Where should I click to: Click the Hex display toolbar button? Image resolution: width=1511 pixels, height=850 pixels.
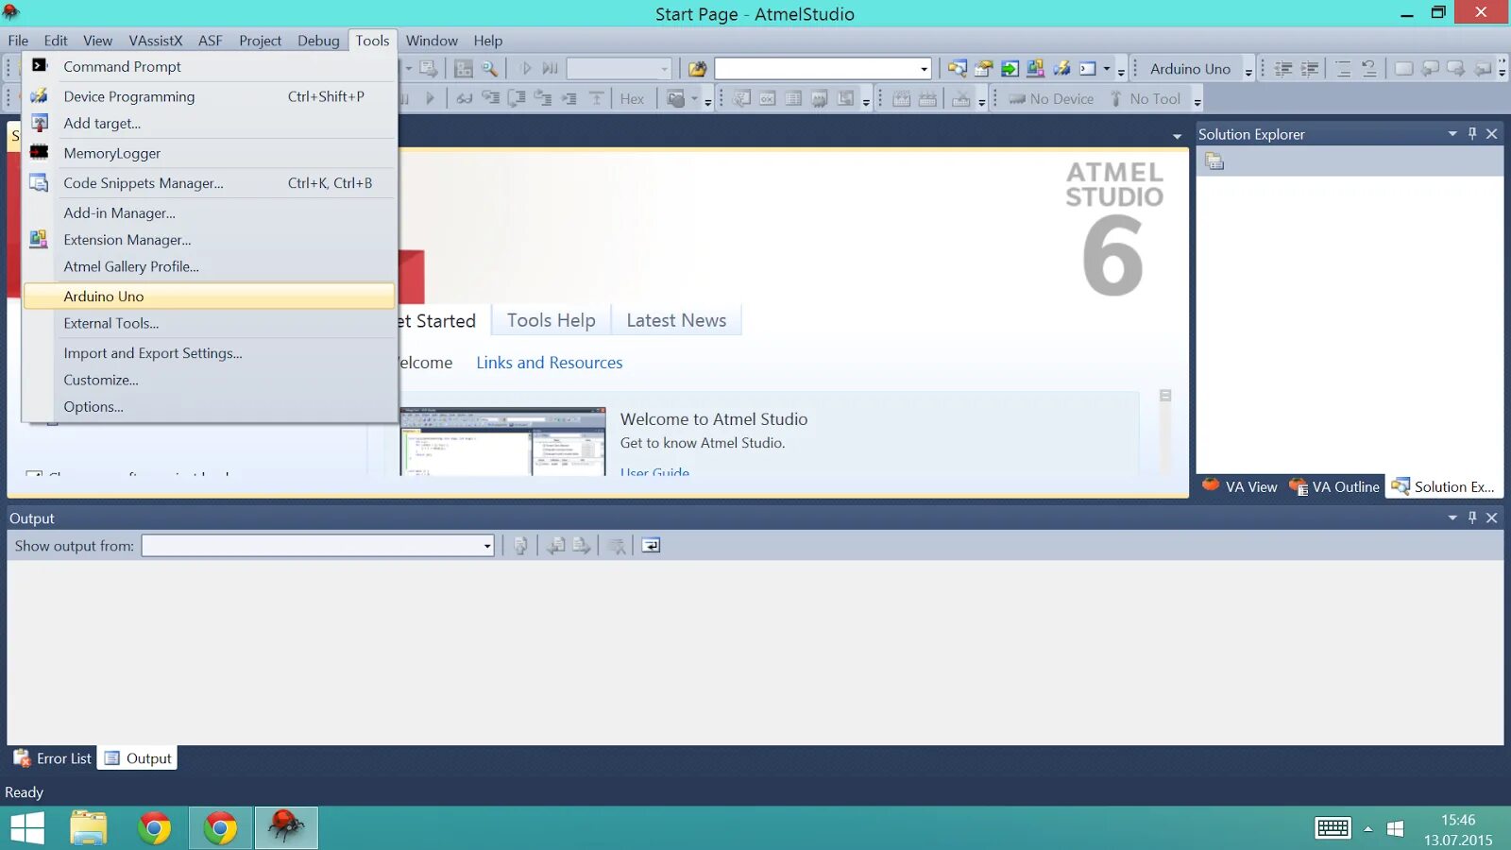632,99
